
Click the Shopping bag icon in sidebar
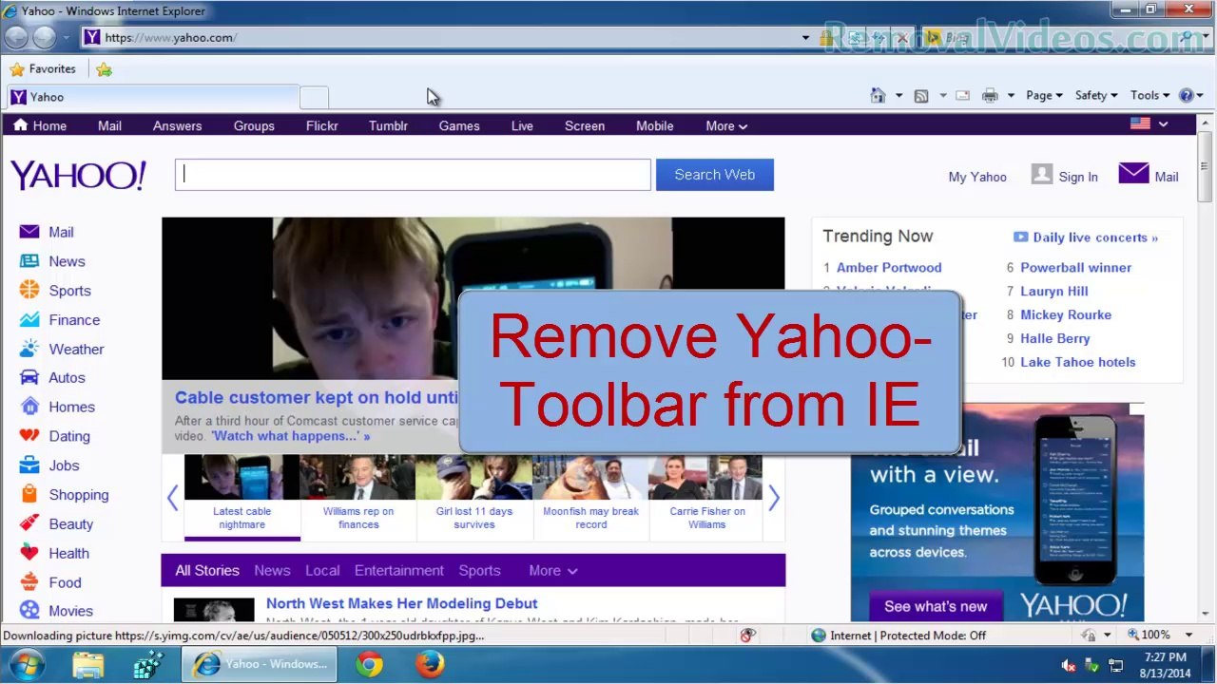(29, 494)
